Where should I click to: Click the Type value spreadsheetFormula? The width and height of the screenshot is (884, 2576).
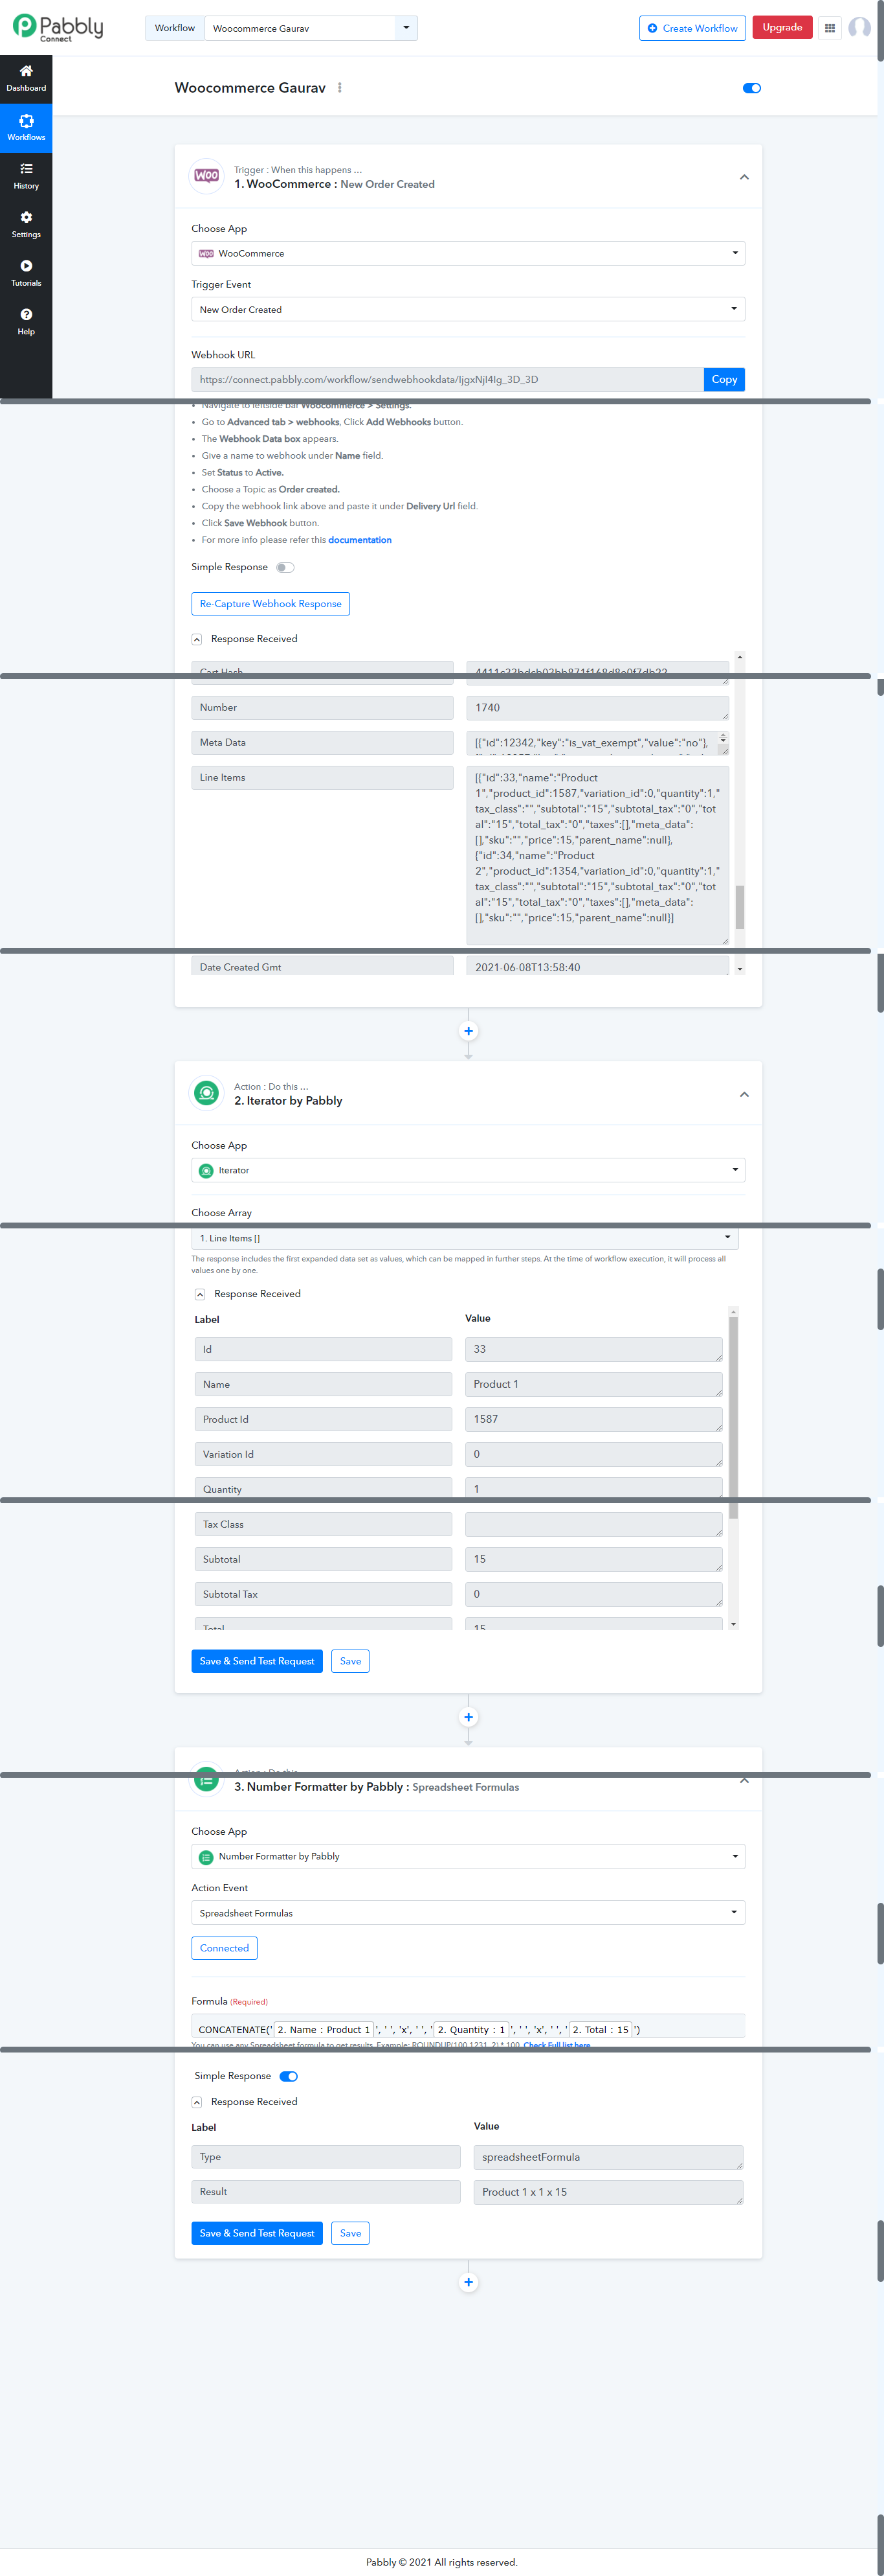point(608,2157)
